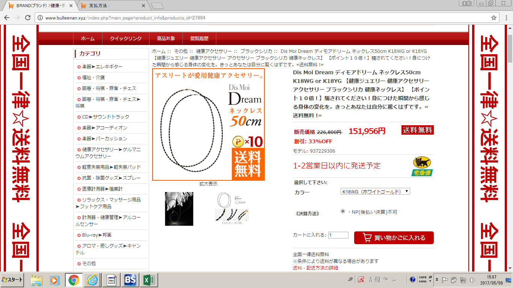Click breadcrumb link ブラックシリカ
Screen dimensions: 513x288
tap(256, 51)
